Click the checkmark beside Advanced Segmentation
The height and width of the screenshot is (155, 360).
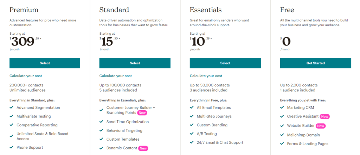pos(11,107)
